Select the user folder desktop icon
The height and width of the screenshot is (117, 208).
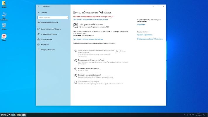click(x=4, y=4)
